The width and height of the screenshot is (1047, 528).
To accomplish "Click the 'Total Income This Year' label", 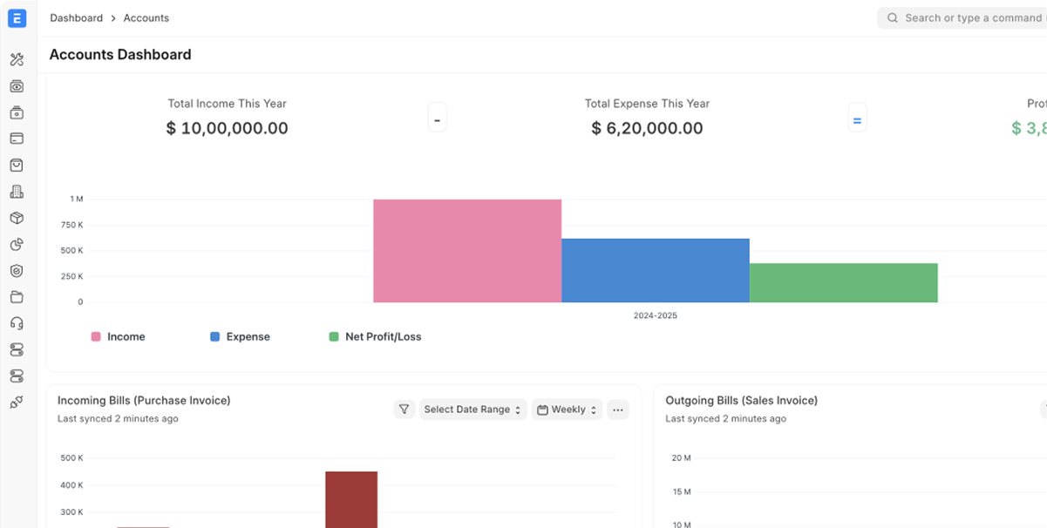I will pos(227,103).
